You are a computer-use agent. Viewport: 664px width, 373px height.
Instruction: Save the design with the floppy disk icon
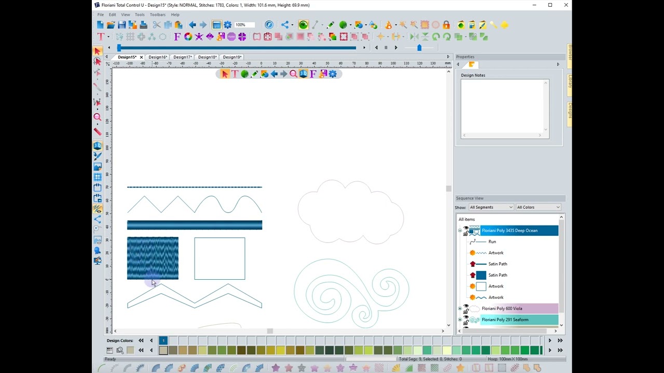[121, 25]
